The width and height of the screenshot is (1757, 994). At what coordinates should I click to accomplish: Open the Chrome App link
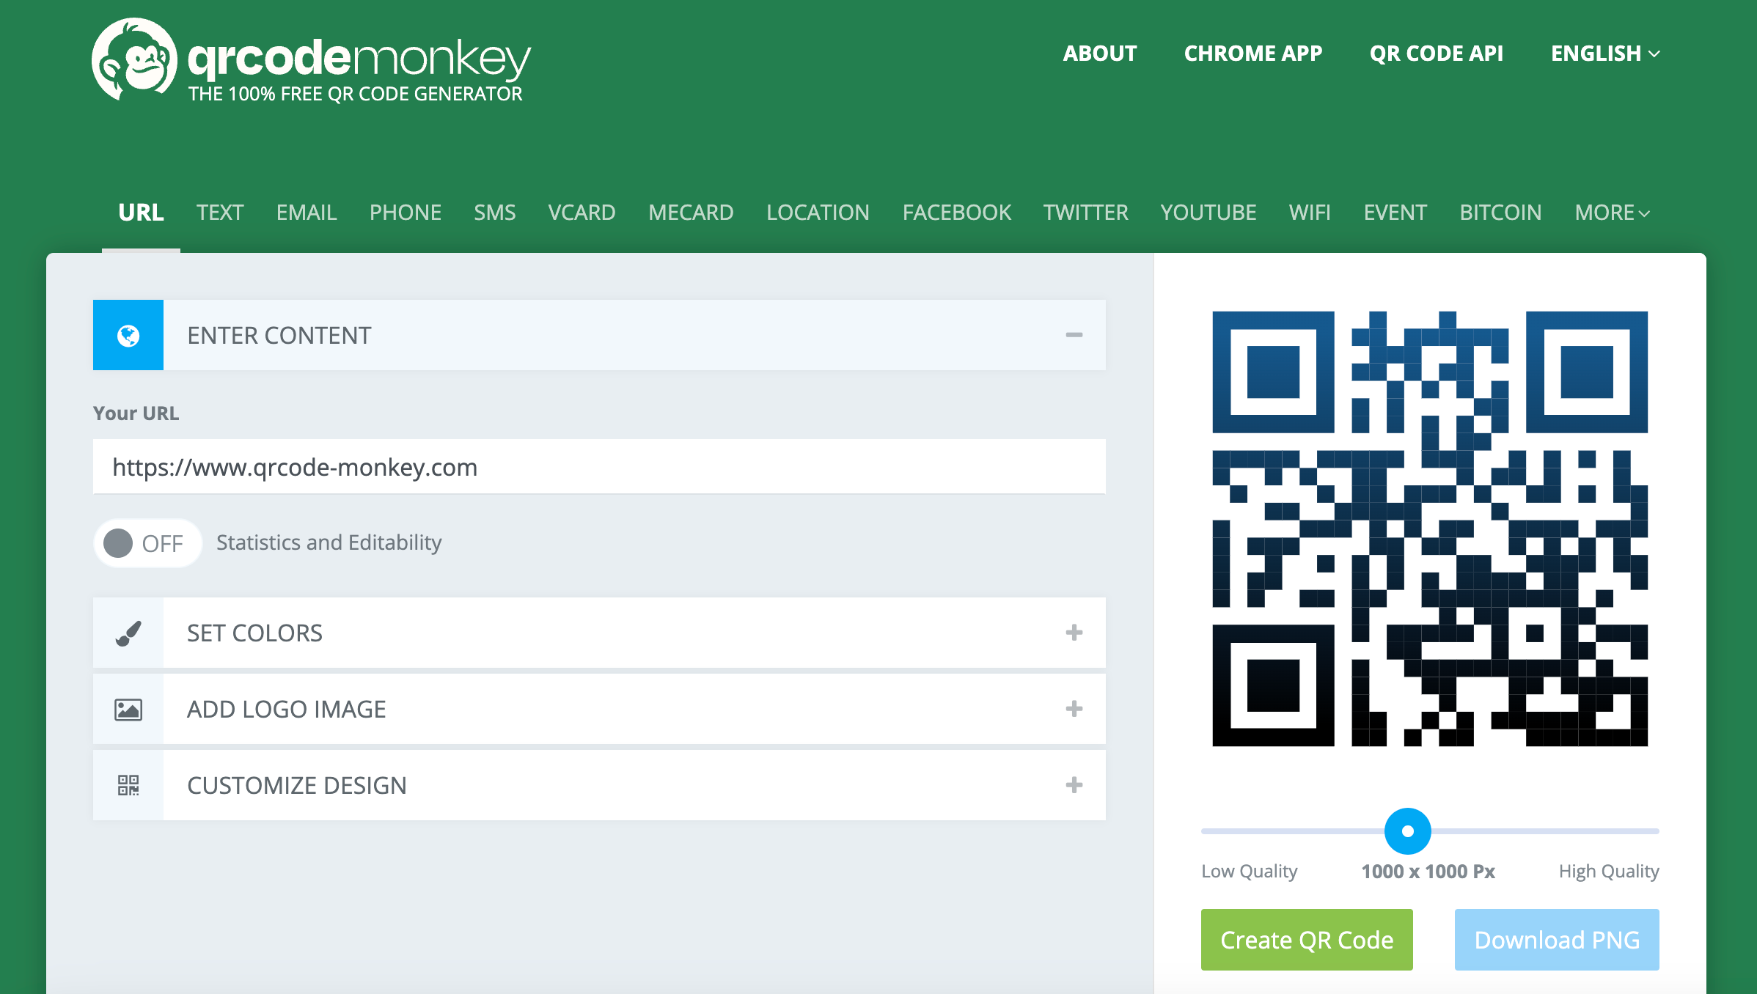(x=1253, y=54)
